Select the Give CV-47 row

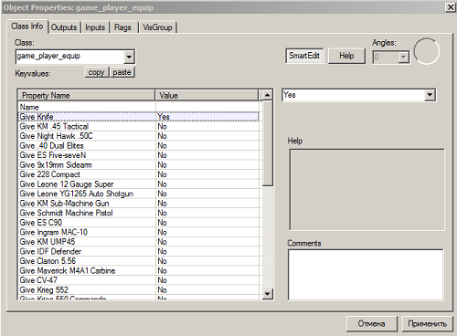[x=139, y=280]
